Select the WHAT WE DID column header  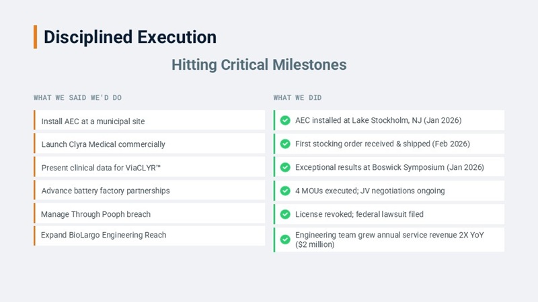coord(297,98)
